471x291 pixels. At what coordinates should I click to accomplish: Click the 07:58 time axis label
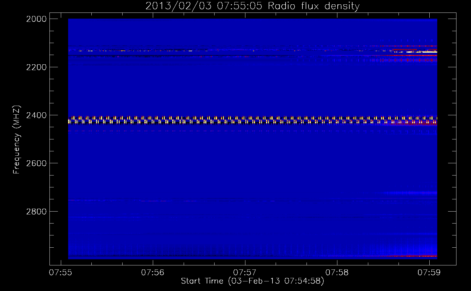click(x=337, y=272)
